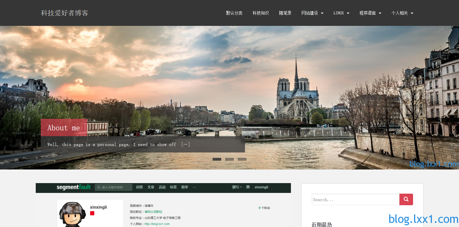Expand the 程序语言 dropdown menu
The height and width of the screenshot is (227, 459).
370,13
